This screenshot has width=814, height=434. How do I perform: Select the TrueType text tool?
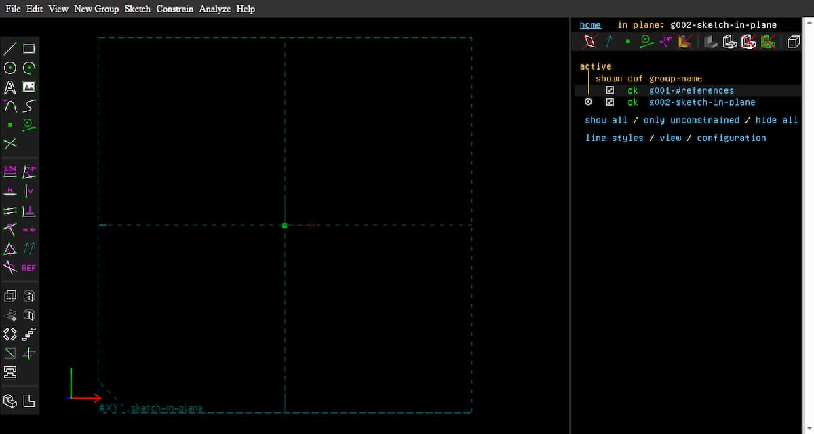tap(10, 87)
